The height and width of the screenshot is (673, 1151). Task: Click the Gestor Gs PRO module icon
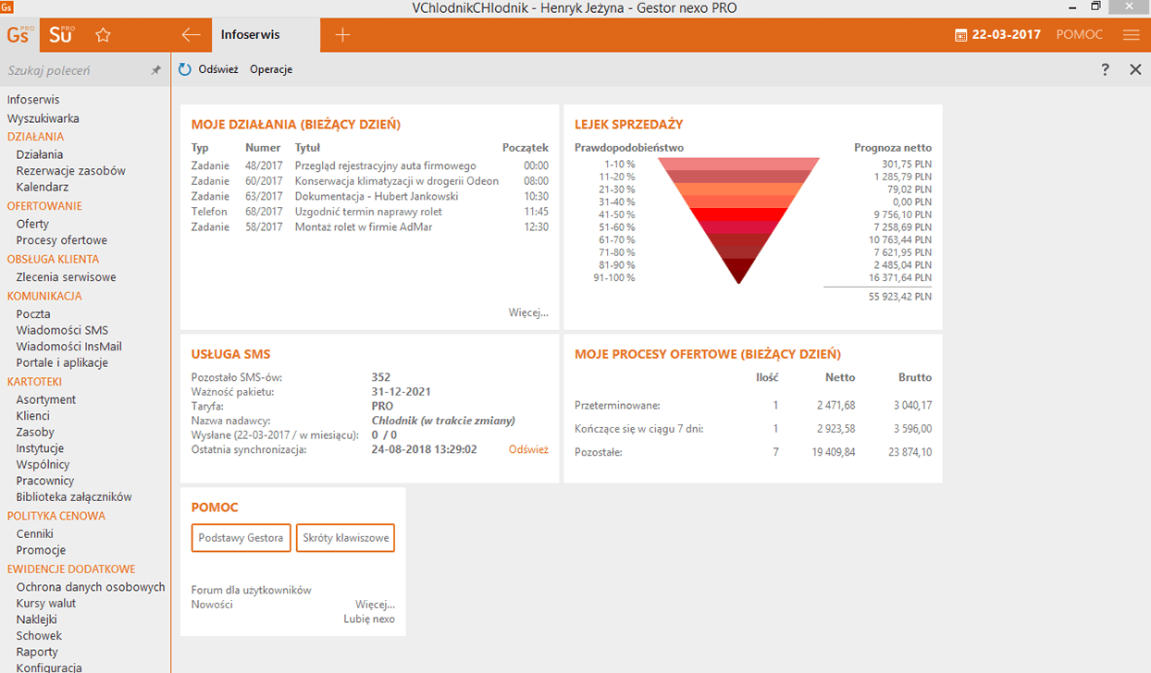pyautogui.click(x=19, y=35)
